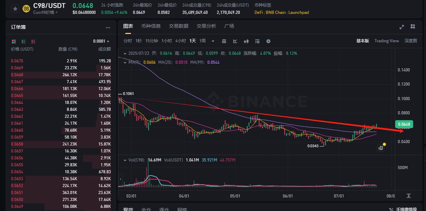Open the 现货 trading tab

(128, 209)
